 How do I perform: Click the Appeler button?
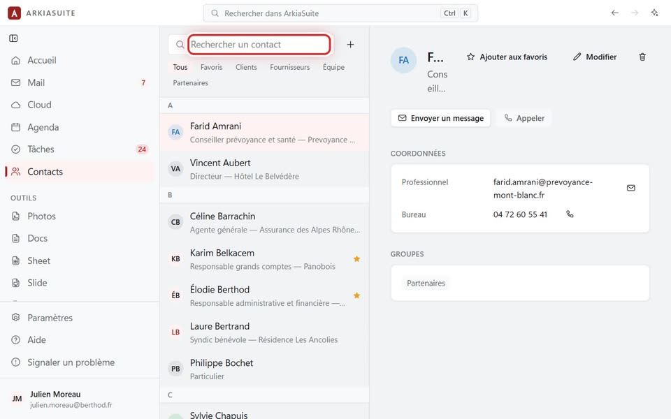524,118
